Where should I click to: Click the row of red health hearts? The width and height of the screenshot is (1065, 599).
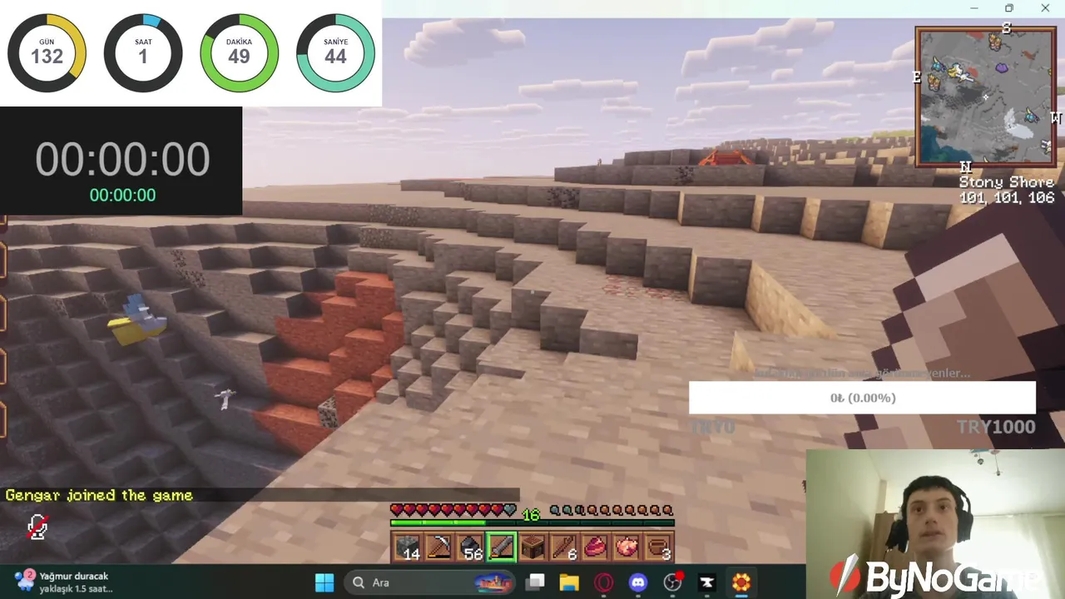(x=453, y=510)
